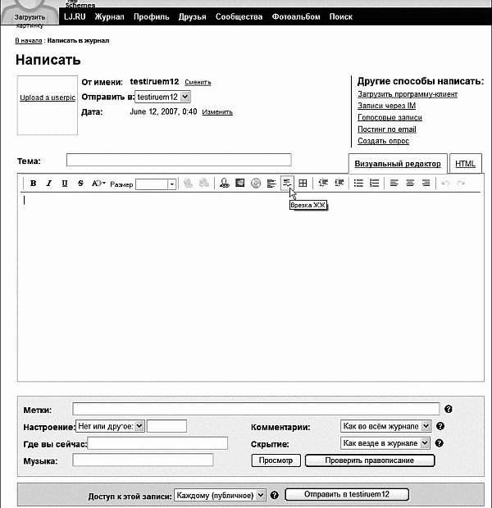Open the Поиск menu
The image size is (492, 508).
(x=341, y=17)
